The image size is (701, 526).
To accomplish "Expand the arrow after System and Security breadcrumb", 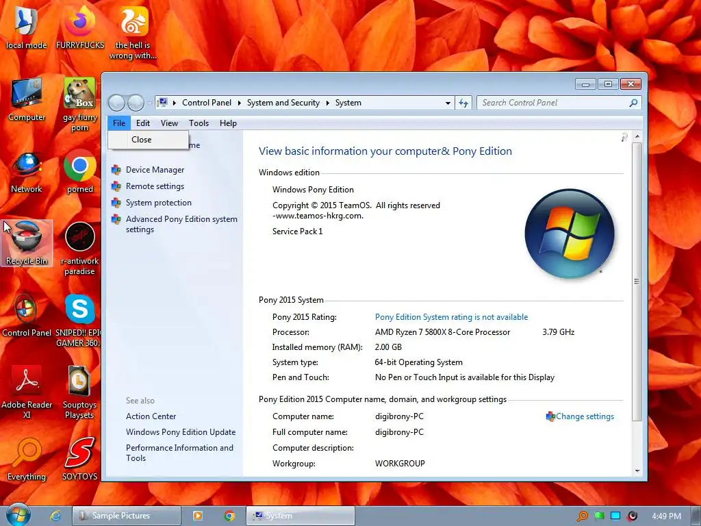I will coord(327,103).
